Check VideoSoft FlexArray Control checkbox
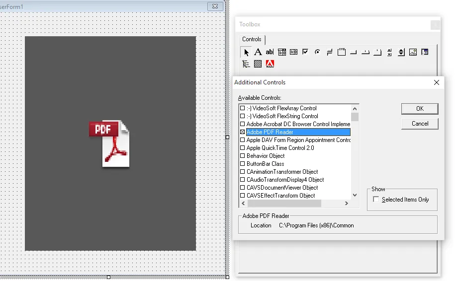This screenshot has width=455, height=281. tap(243, 108)
